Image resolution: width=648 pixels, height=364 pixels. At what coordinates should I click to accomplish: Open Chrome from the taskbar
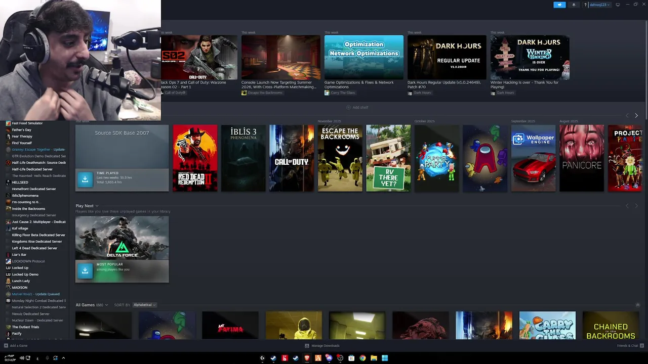(x=362, y=358)
